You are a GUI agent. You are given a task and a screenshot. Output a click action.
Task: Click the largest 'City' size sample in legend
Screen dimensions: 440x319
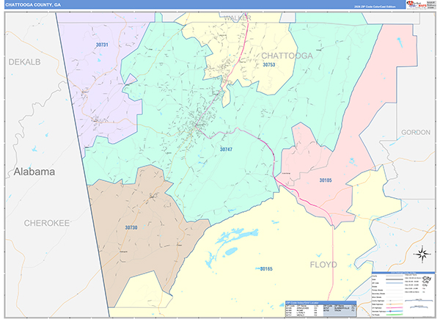coord(427,279)
